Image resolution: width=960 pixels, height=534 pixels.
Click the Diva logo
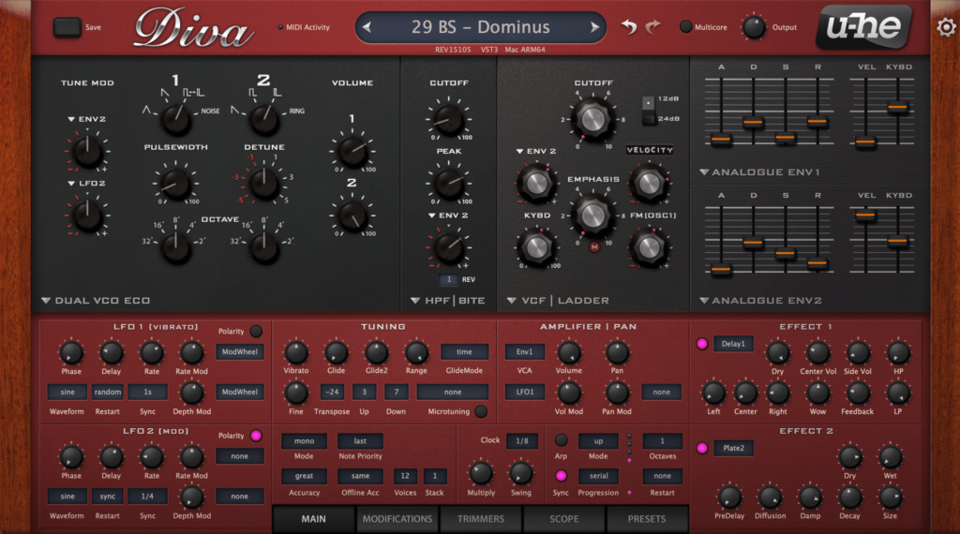(193, 28)
